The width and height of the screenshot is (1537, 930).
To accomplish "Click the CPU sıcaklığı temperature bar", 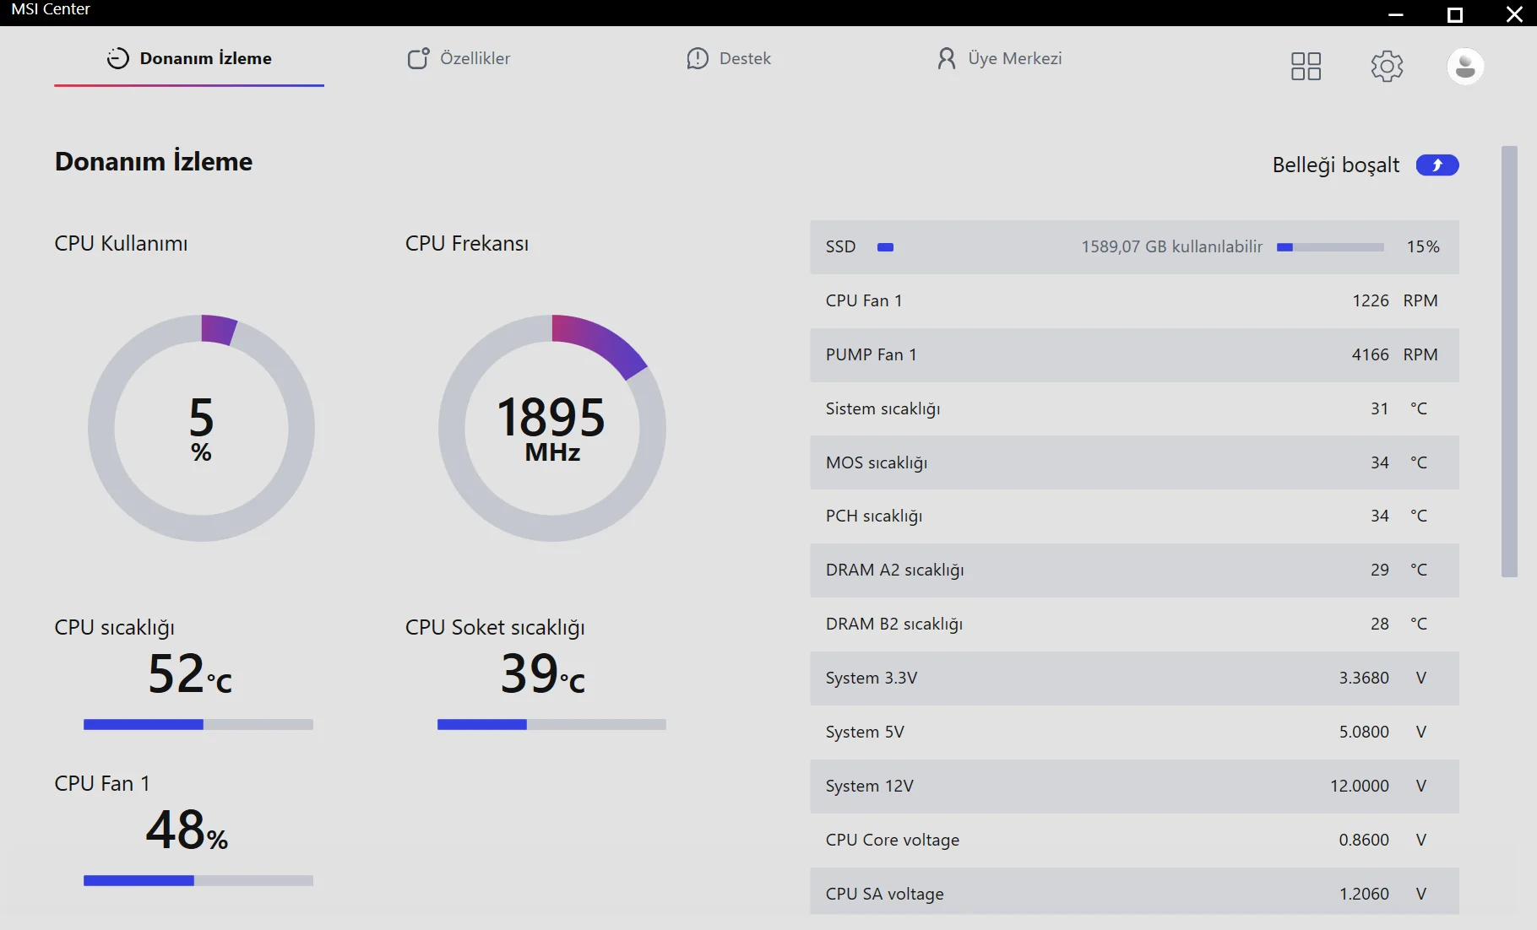I will [x=198, y=724].
